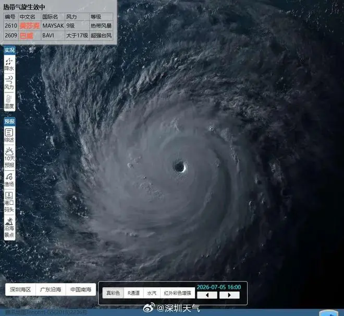344x316 pixels.
Task: Open tropical storm 美莎克 MAYSAK link
Action: (x=29, y=26)
